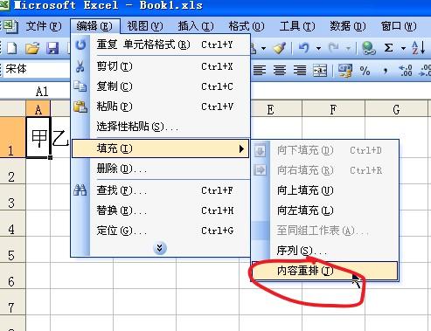
Task: Open the 填充(I) submenu entry
Action: click(160, 148)
